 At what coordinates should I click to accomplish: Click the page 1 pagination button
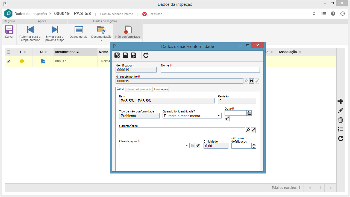click(x=320, y=188)
